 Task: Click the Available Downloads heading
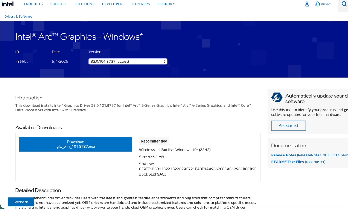click(x=39, y=127)
